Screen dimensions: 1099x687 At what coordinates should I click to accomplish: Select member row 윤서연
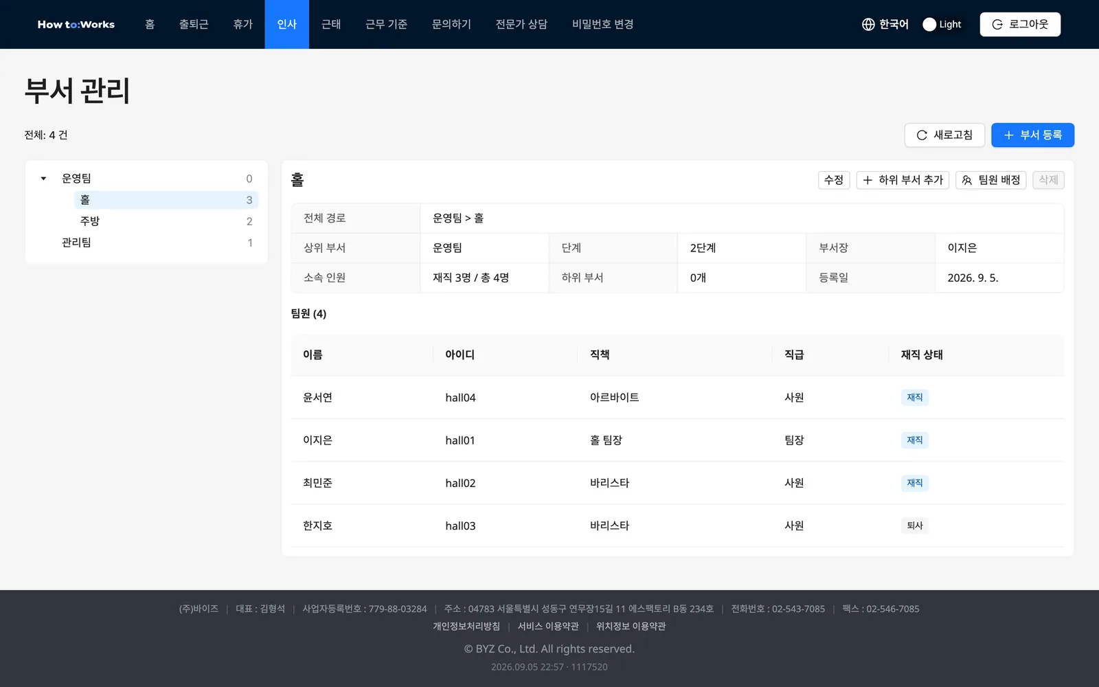tap(677, 398)
